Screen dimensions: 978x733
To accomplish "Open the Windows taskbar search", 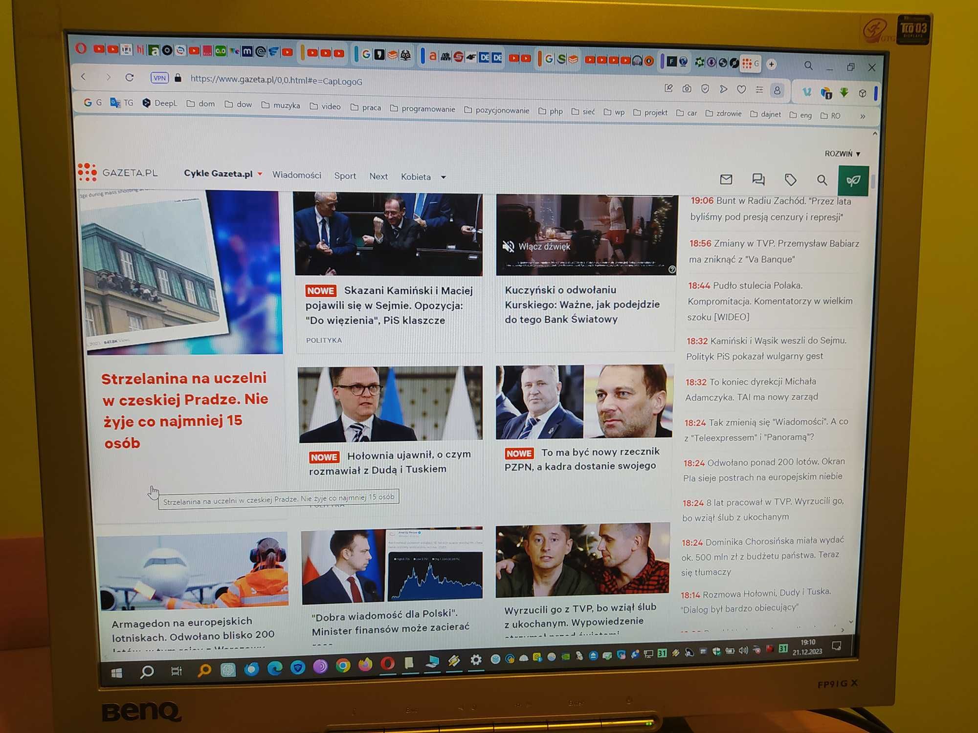I will pos(147,672).
